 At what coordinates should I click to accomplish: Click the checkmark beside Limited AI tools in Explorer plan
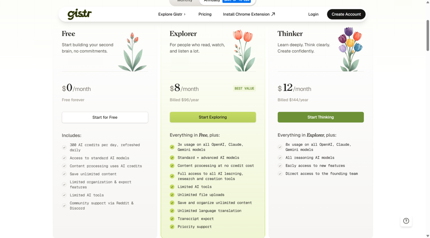(172, 187)
